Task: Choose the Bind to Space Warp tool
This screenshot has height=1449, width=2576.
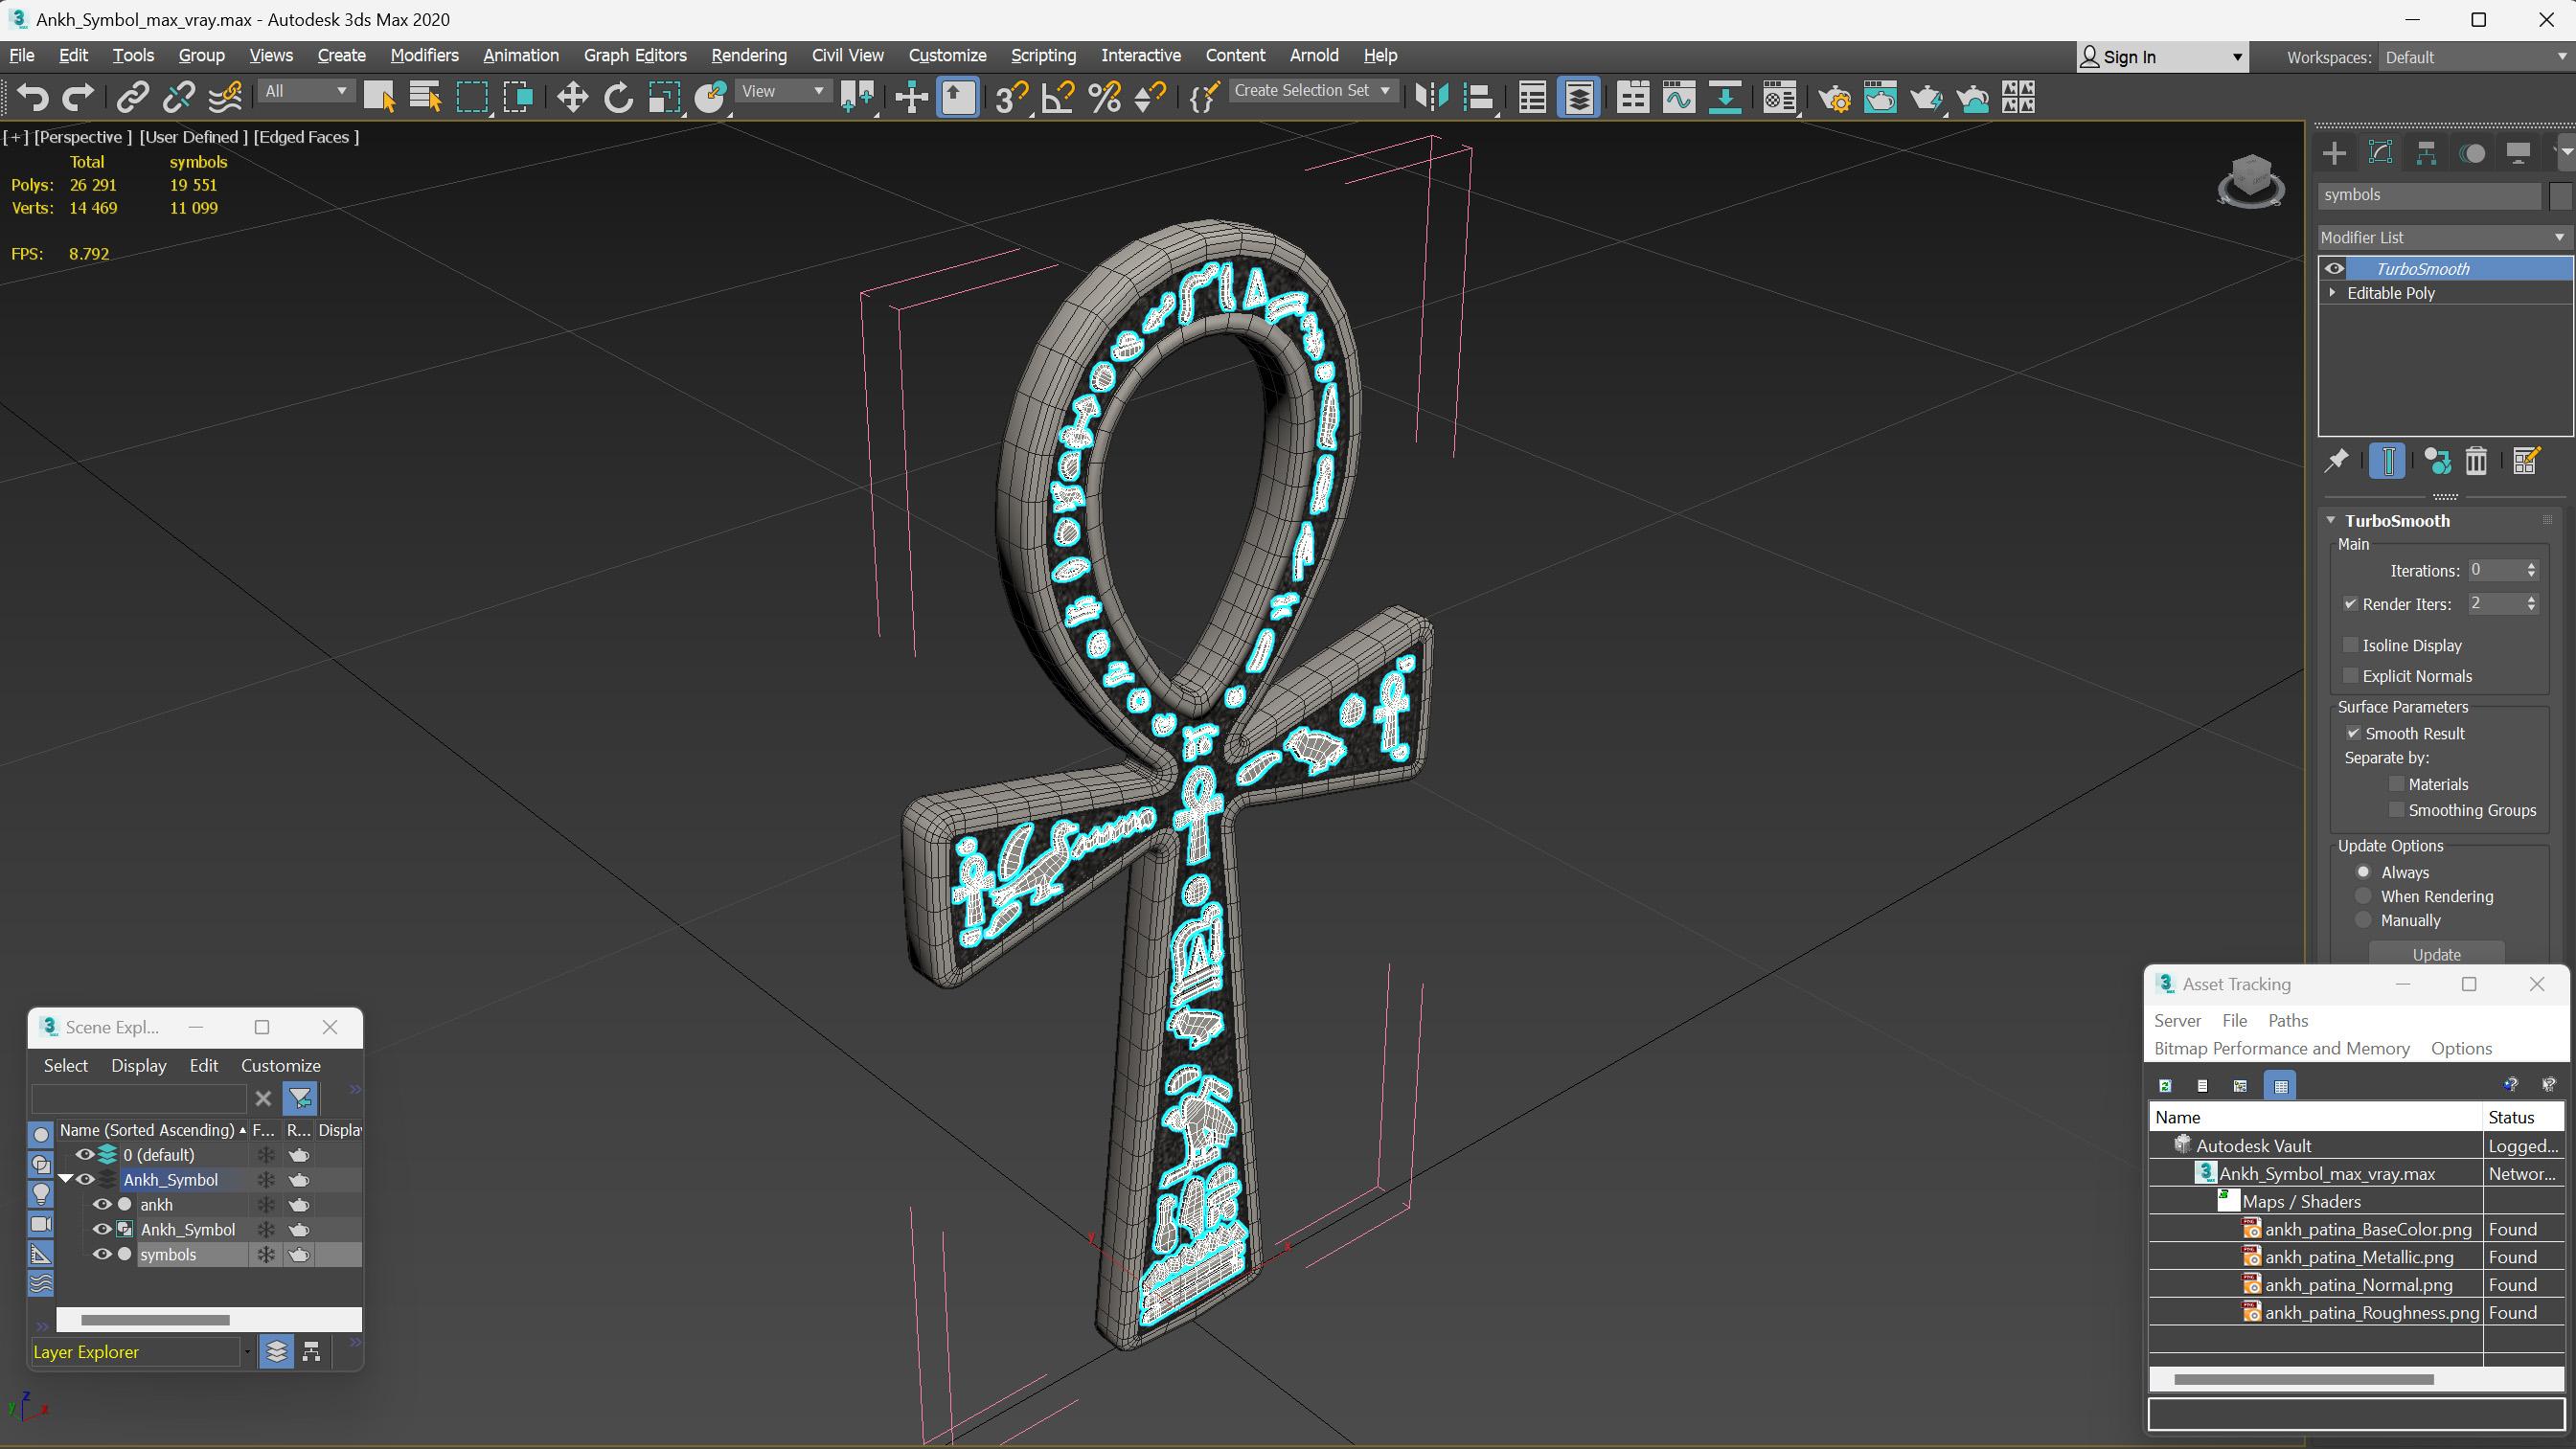Action: click(225, 97)
